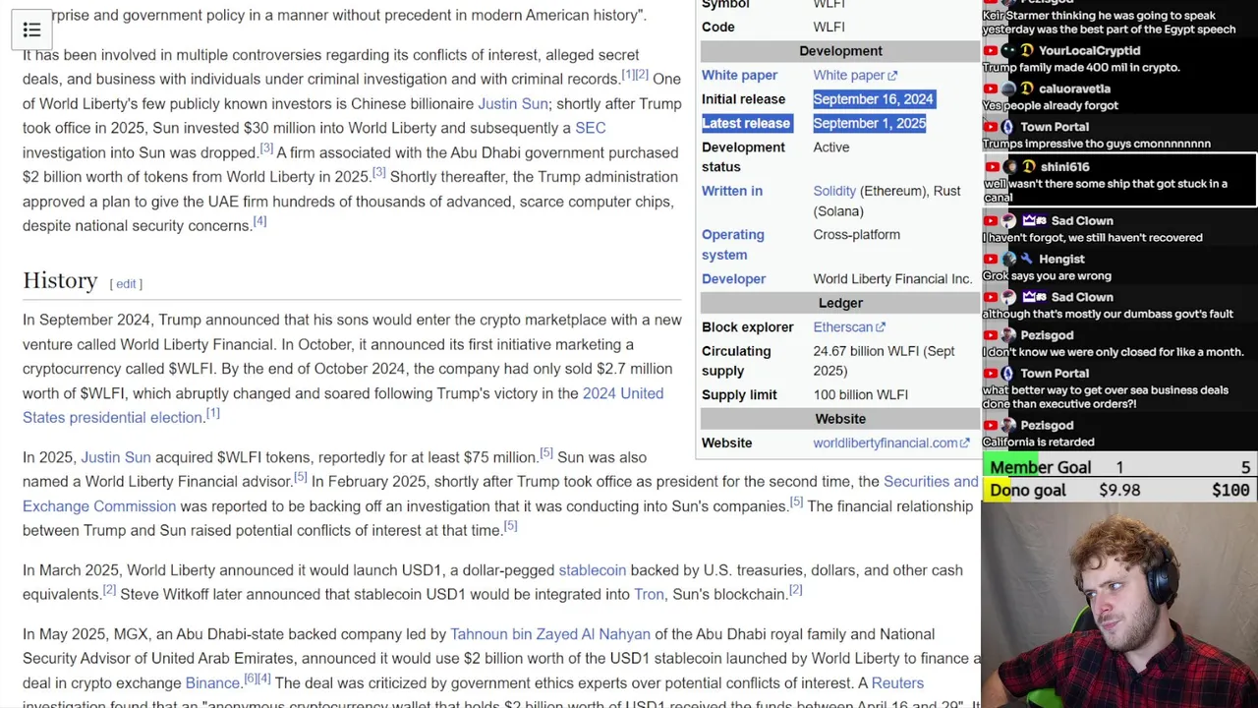The image size is (1258, 708).
Task: Click external-link icon beside Etherscan
Action: [880, 327]
